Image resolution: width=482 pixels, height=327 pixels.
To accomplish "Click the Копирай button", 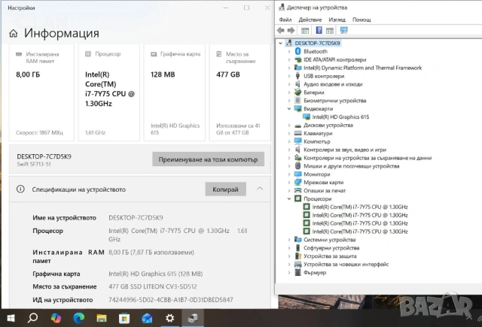I will [225, 189].
